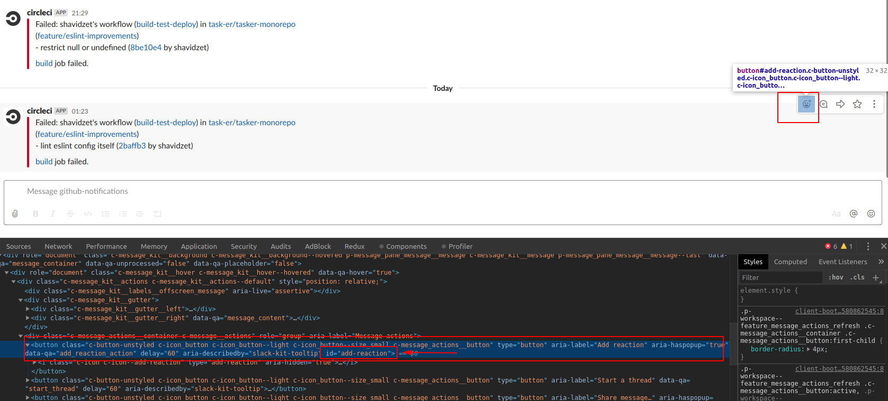Click the 01:23 message timestamp

click(x=80, y=111)
